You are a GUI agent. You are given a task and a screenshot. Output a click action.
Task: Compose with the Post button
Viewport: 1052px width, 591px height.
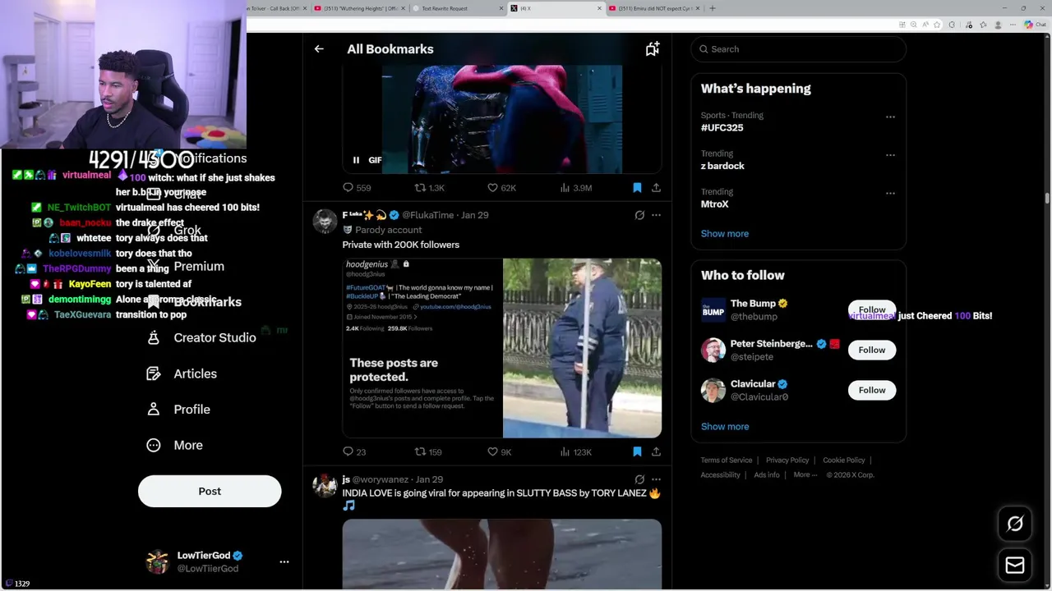click(210, 492)
